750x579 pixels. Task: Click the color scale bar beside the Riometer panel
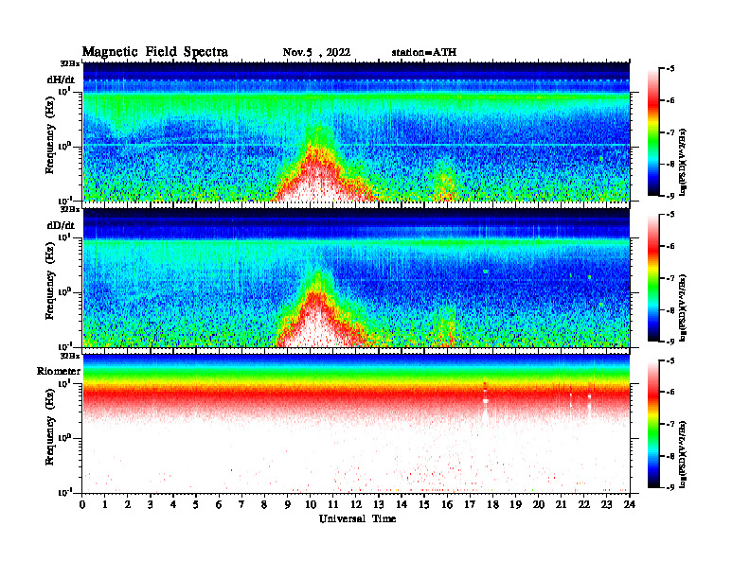[653, 424]
